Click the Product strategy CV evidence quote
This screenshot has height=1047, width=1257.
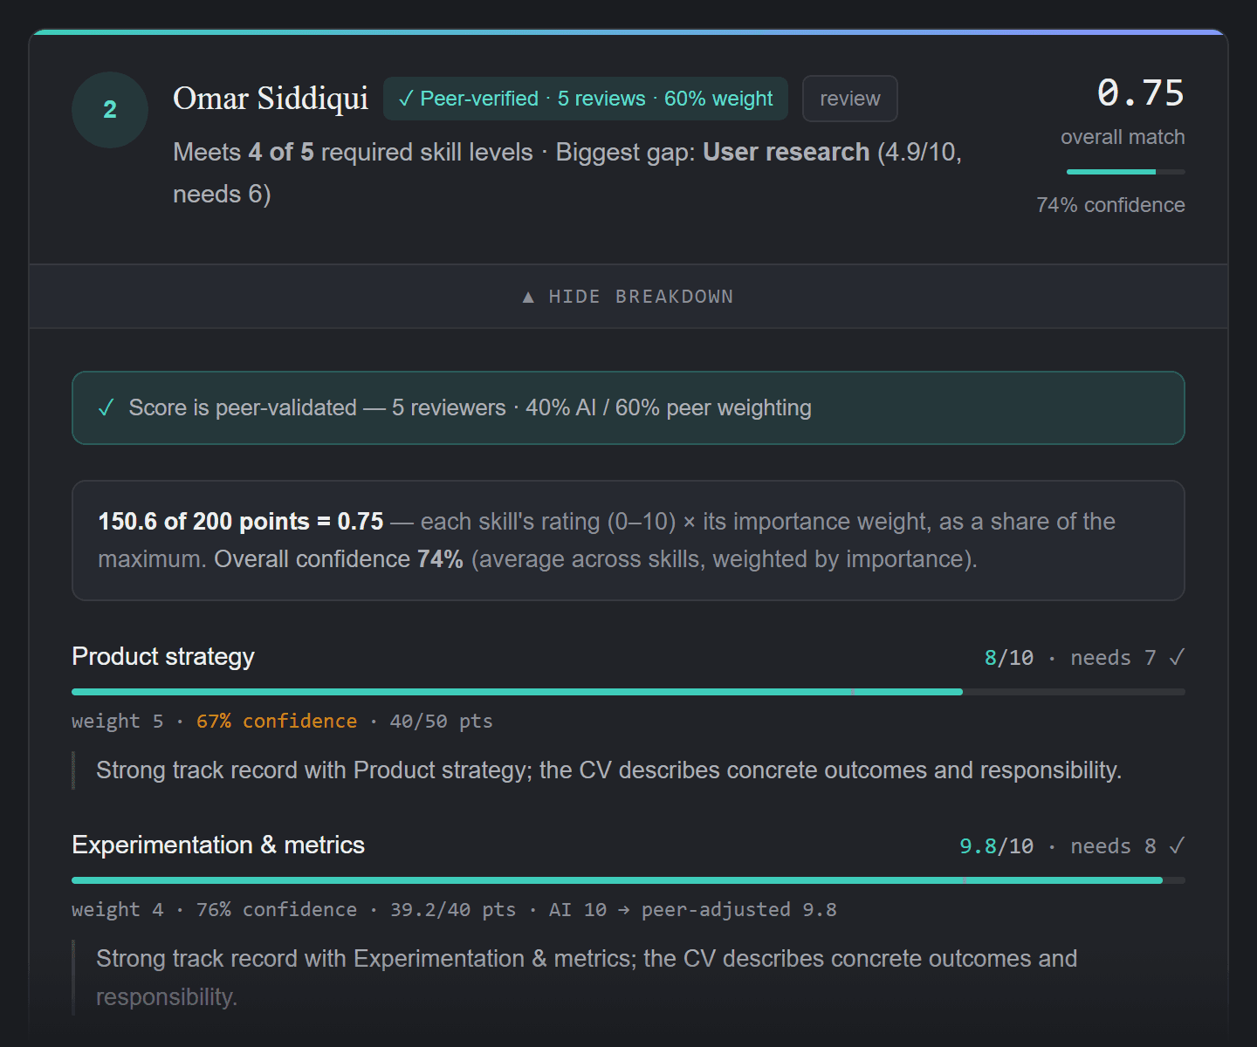[x=608, y=770]
